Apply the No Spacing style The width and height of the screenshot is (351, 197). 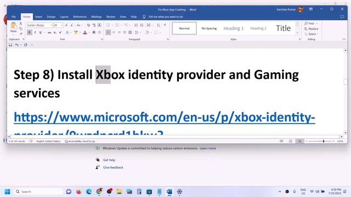(209, 28)
